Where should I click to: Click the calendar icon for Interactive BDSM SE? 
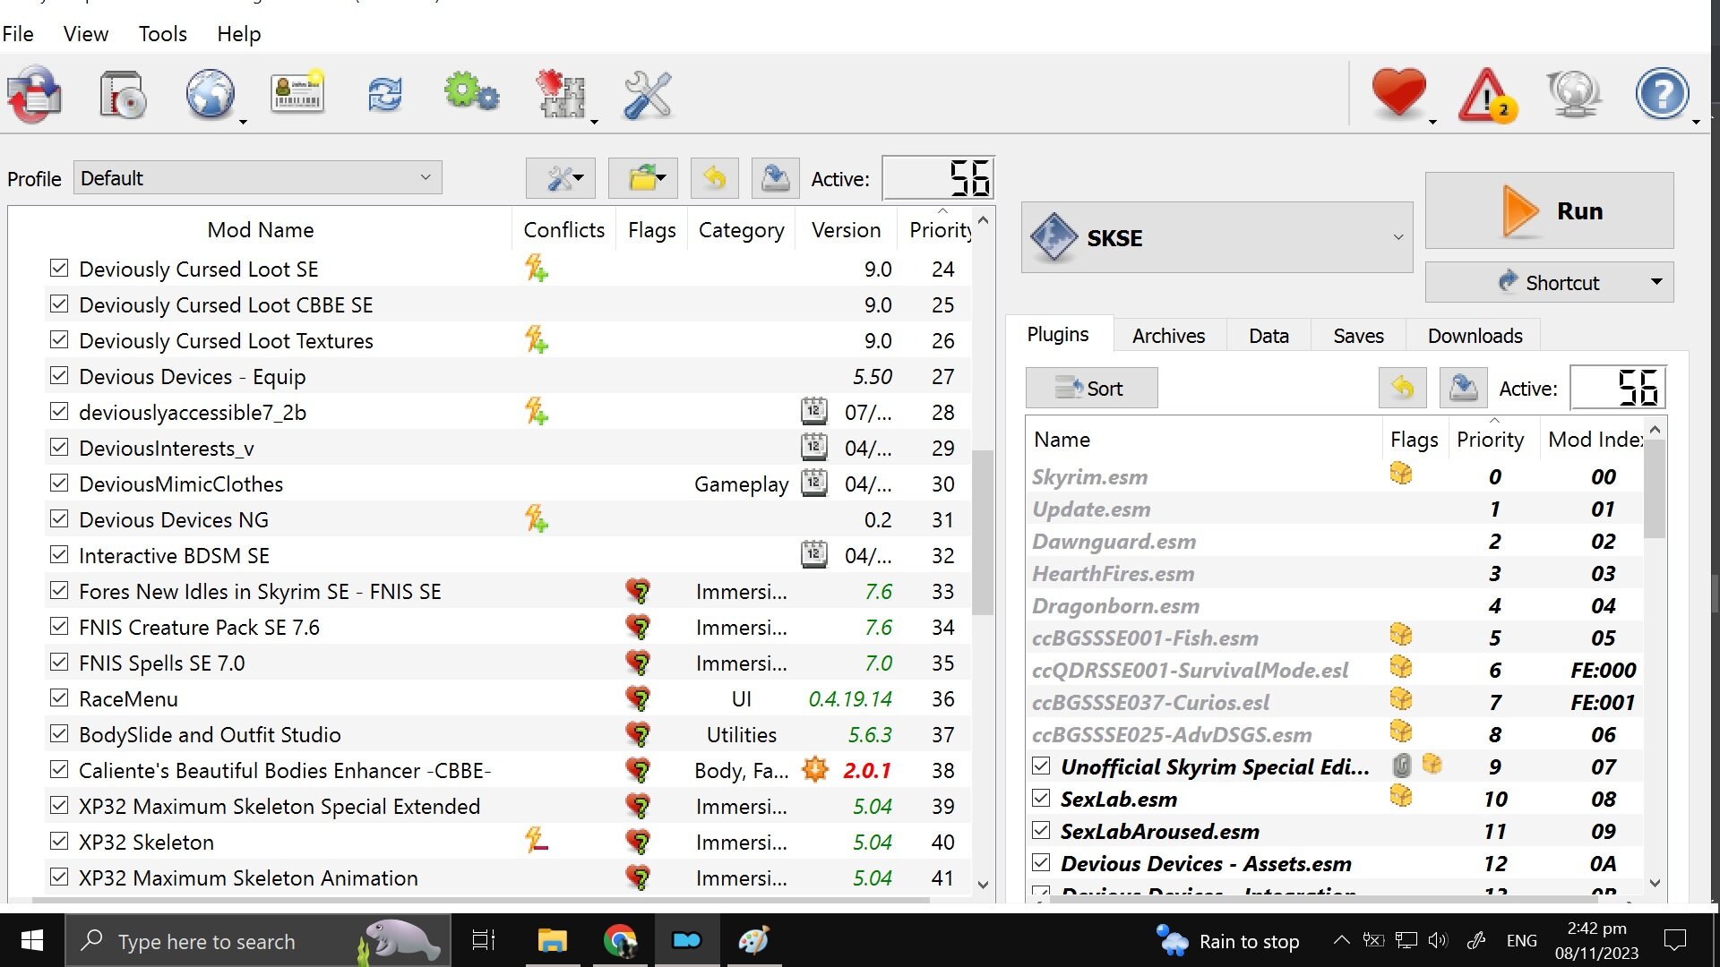[x=813, y=554]
